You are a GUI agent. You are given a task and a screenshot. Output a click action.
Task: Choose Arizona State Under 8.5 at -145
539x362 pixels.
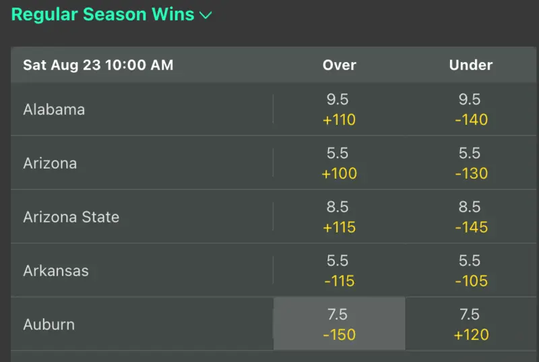click(471, 217)
